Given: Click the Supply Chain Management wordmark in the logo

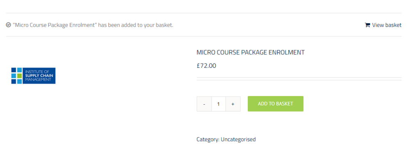Looking at the screenshot, I should [39, 76].
